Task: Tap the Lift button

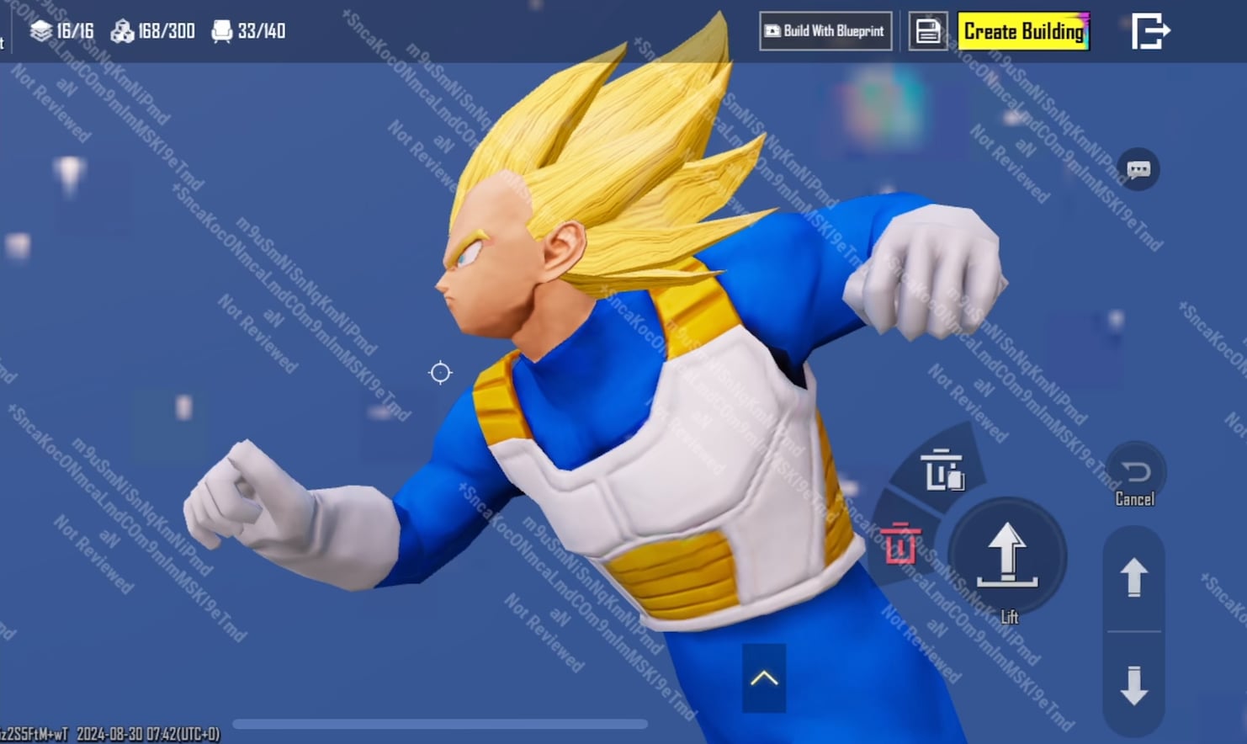Action: coord(1007,558)
